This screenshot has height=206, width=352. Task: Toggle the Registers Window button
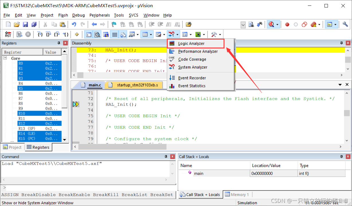115,34
